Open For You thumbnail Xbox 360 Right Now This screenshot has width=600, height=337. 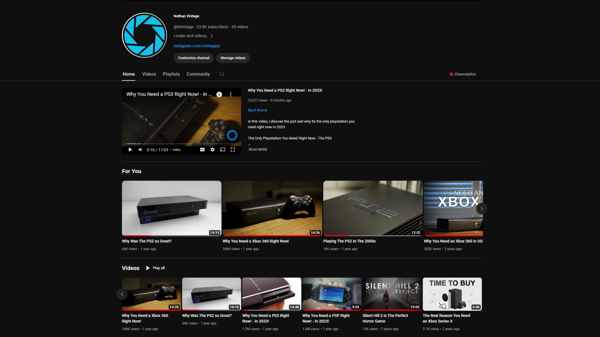[272, 208]
